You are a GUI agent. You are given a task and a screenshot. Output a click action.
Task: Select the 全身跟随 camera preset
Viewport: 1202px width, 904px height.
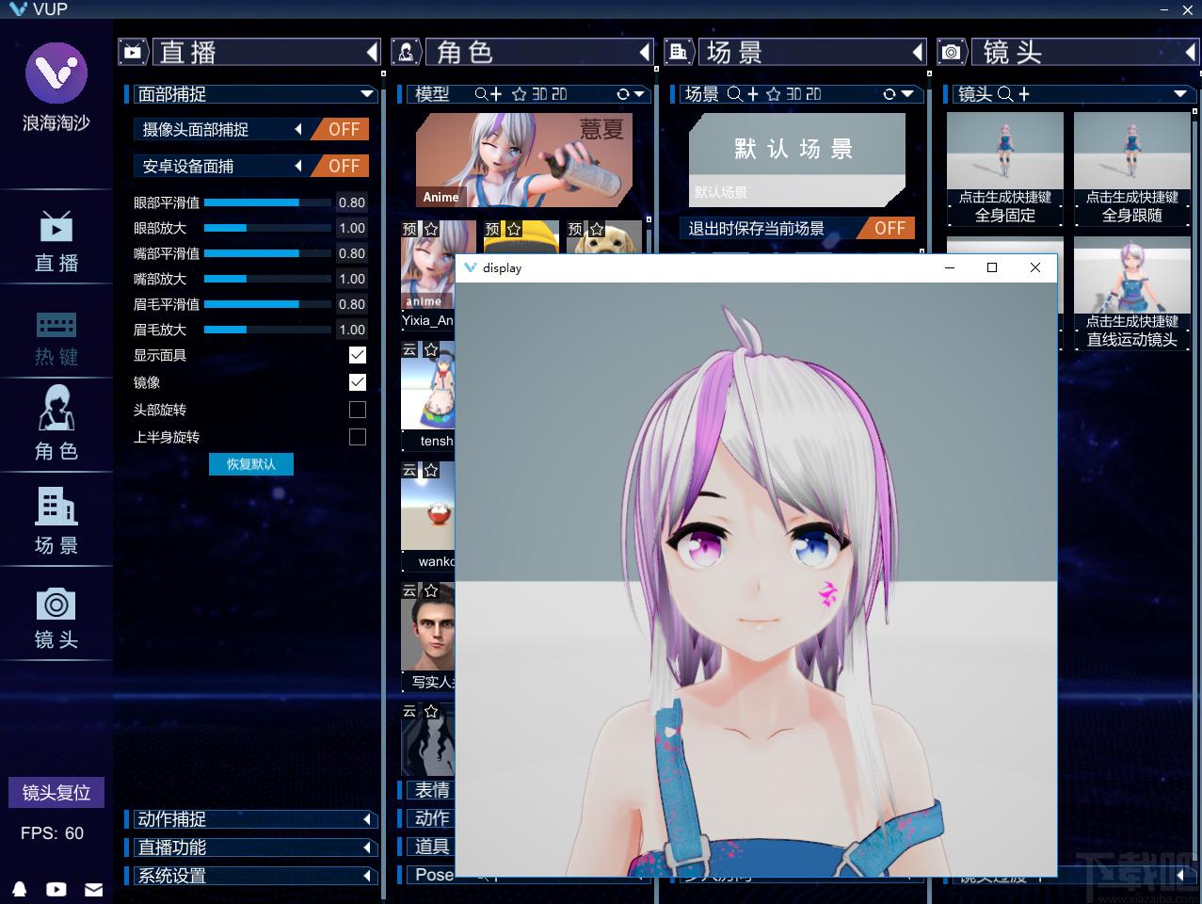click(1132, 169)
